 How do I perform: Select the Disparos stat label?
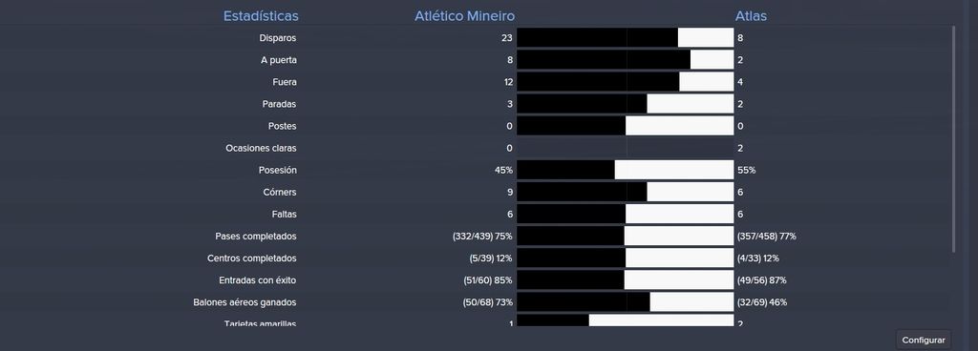[278, 38]
